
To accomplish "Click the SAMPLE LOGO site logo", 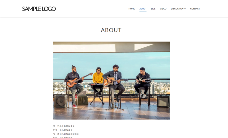I will click(x=39, y=9).
